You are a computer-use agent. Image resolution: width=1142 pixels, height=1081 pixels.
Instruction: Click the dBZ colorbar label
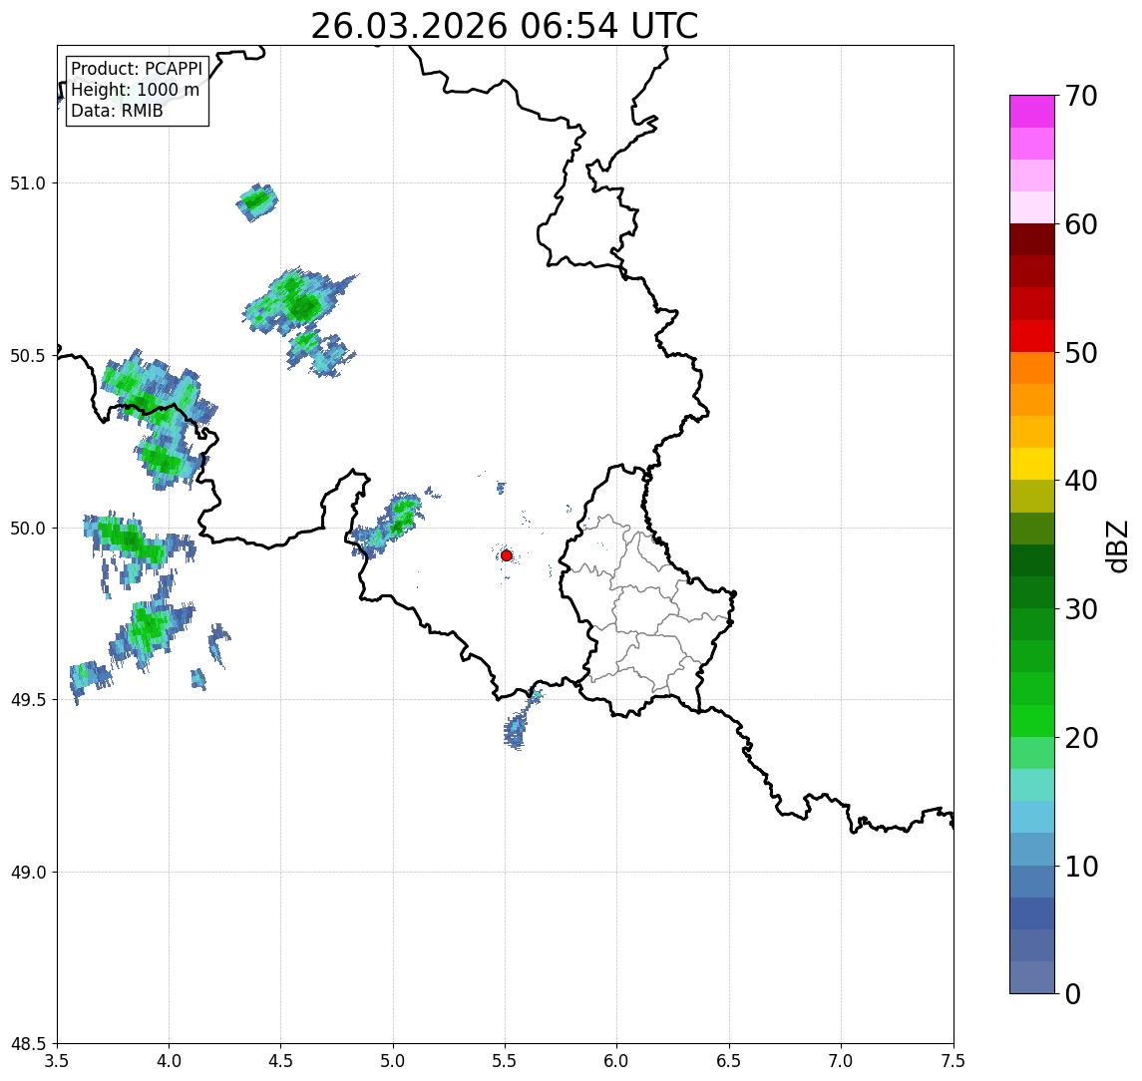(1117, 545)
